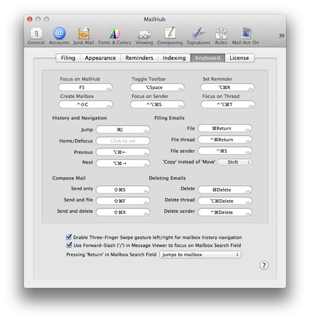
Task: Open the Mail Act-On preferences pane
Action: (x=245, y=36)
